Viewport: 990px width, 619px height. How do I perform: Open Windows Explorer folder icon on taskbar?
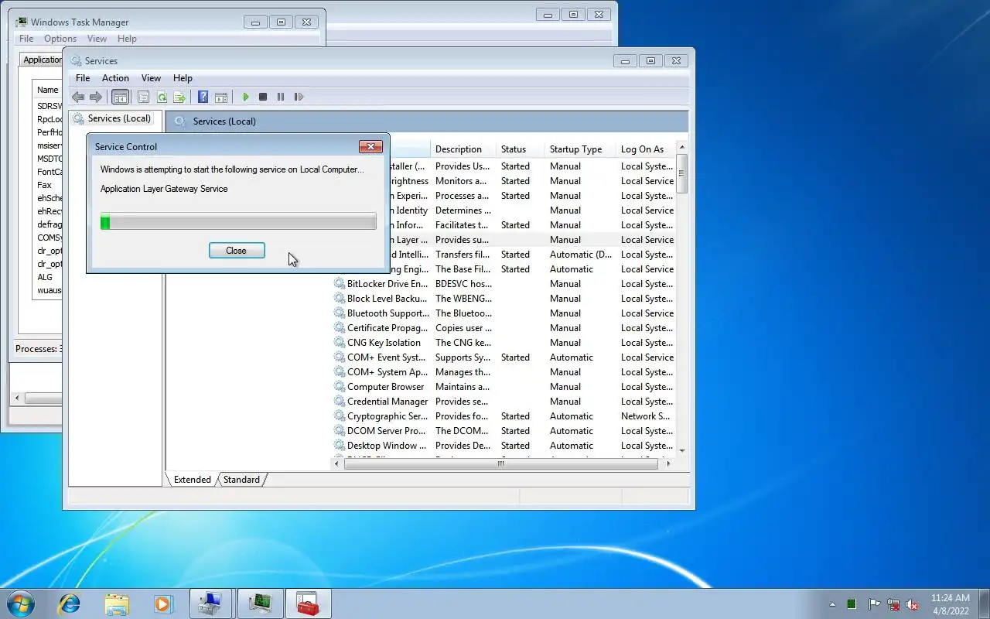tap(117, 604)
